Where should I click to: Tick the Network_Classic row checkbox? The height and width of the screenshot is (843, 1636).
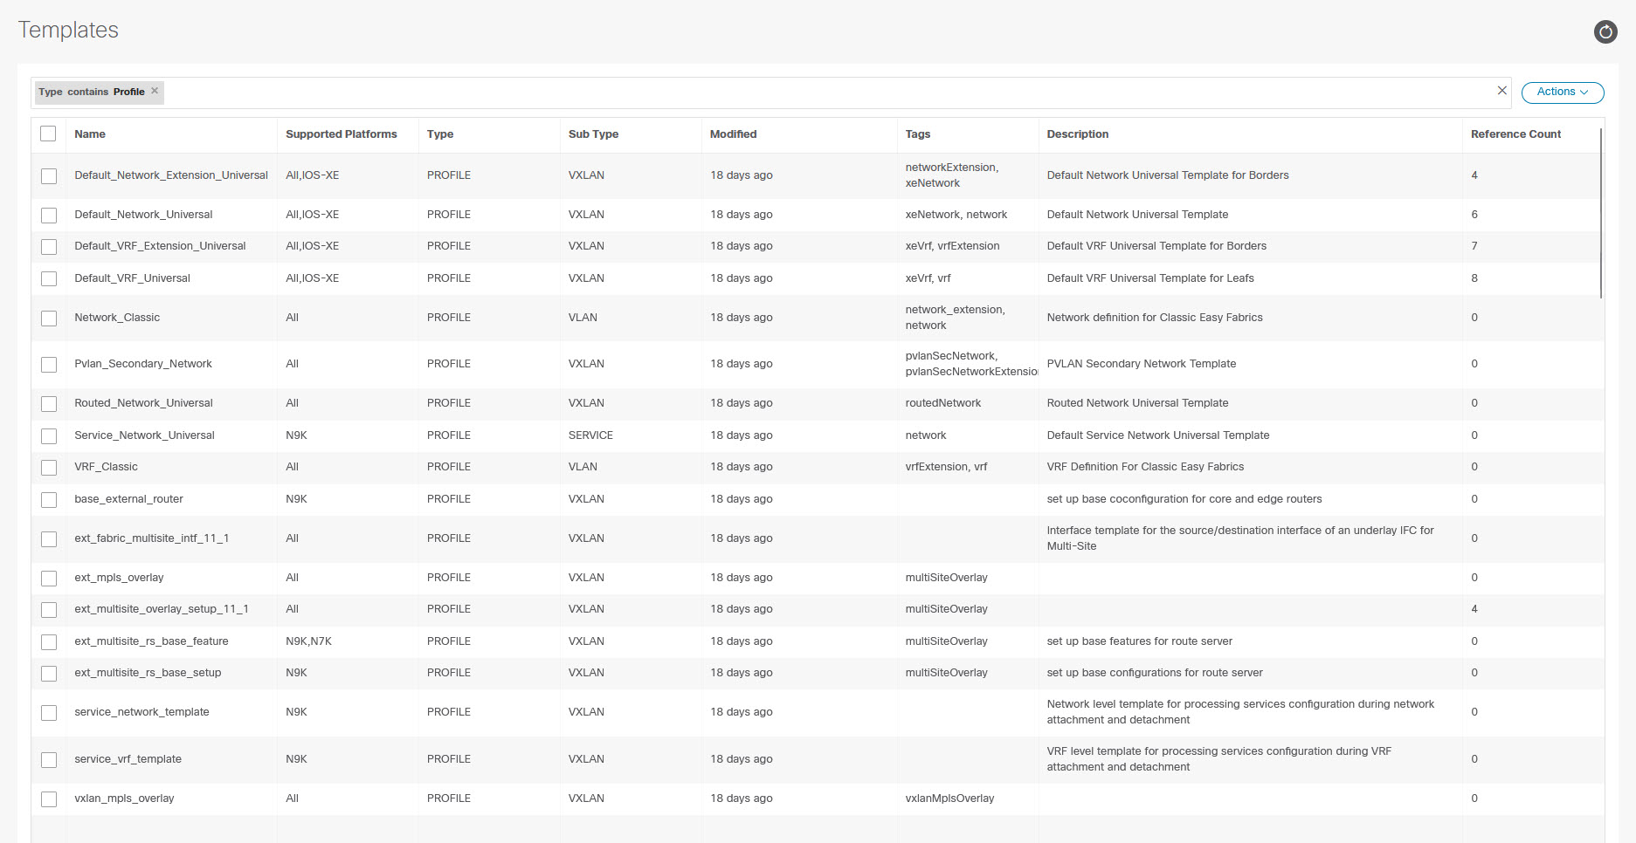pyautogui.click(x=49, y=319)
